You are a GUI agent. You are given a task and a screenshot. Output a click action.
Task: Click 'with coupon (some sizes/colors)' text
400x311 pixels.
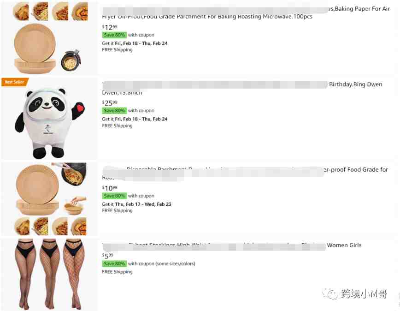161,263
